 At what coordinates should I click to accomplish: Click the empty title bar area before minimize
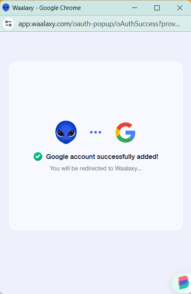point(105,8)
